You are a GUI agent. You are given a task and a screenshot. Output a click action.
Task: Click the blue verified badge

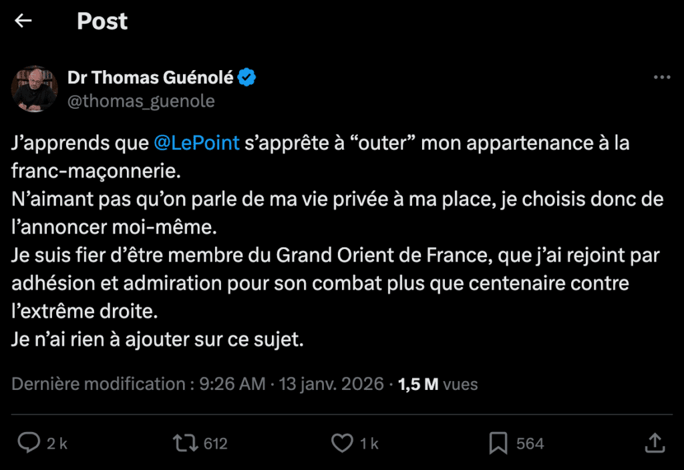click(248, 78)
